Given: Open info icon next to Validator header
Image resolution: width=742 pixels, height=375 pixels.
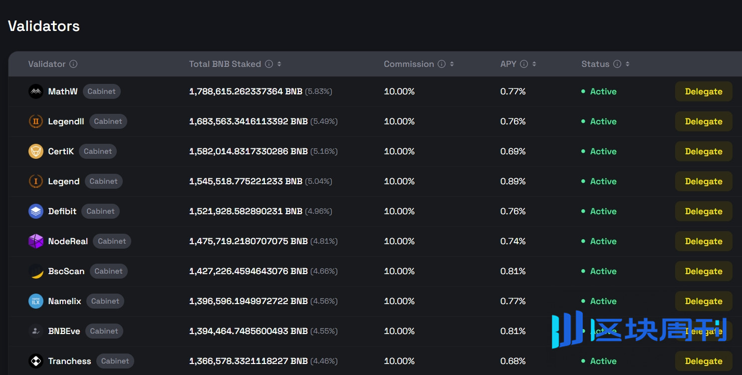Looking at the screenshot, I should [73, 64].
